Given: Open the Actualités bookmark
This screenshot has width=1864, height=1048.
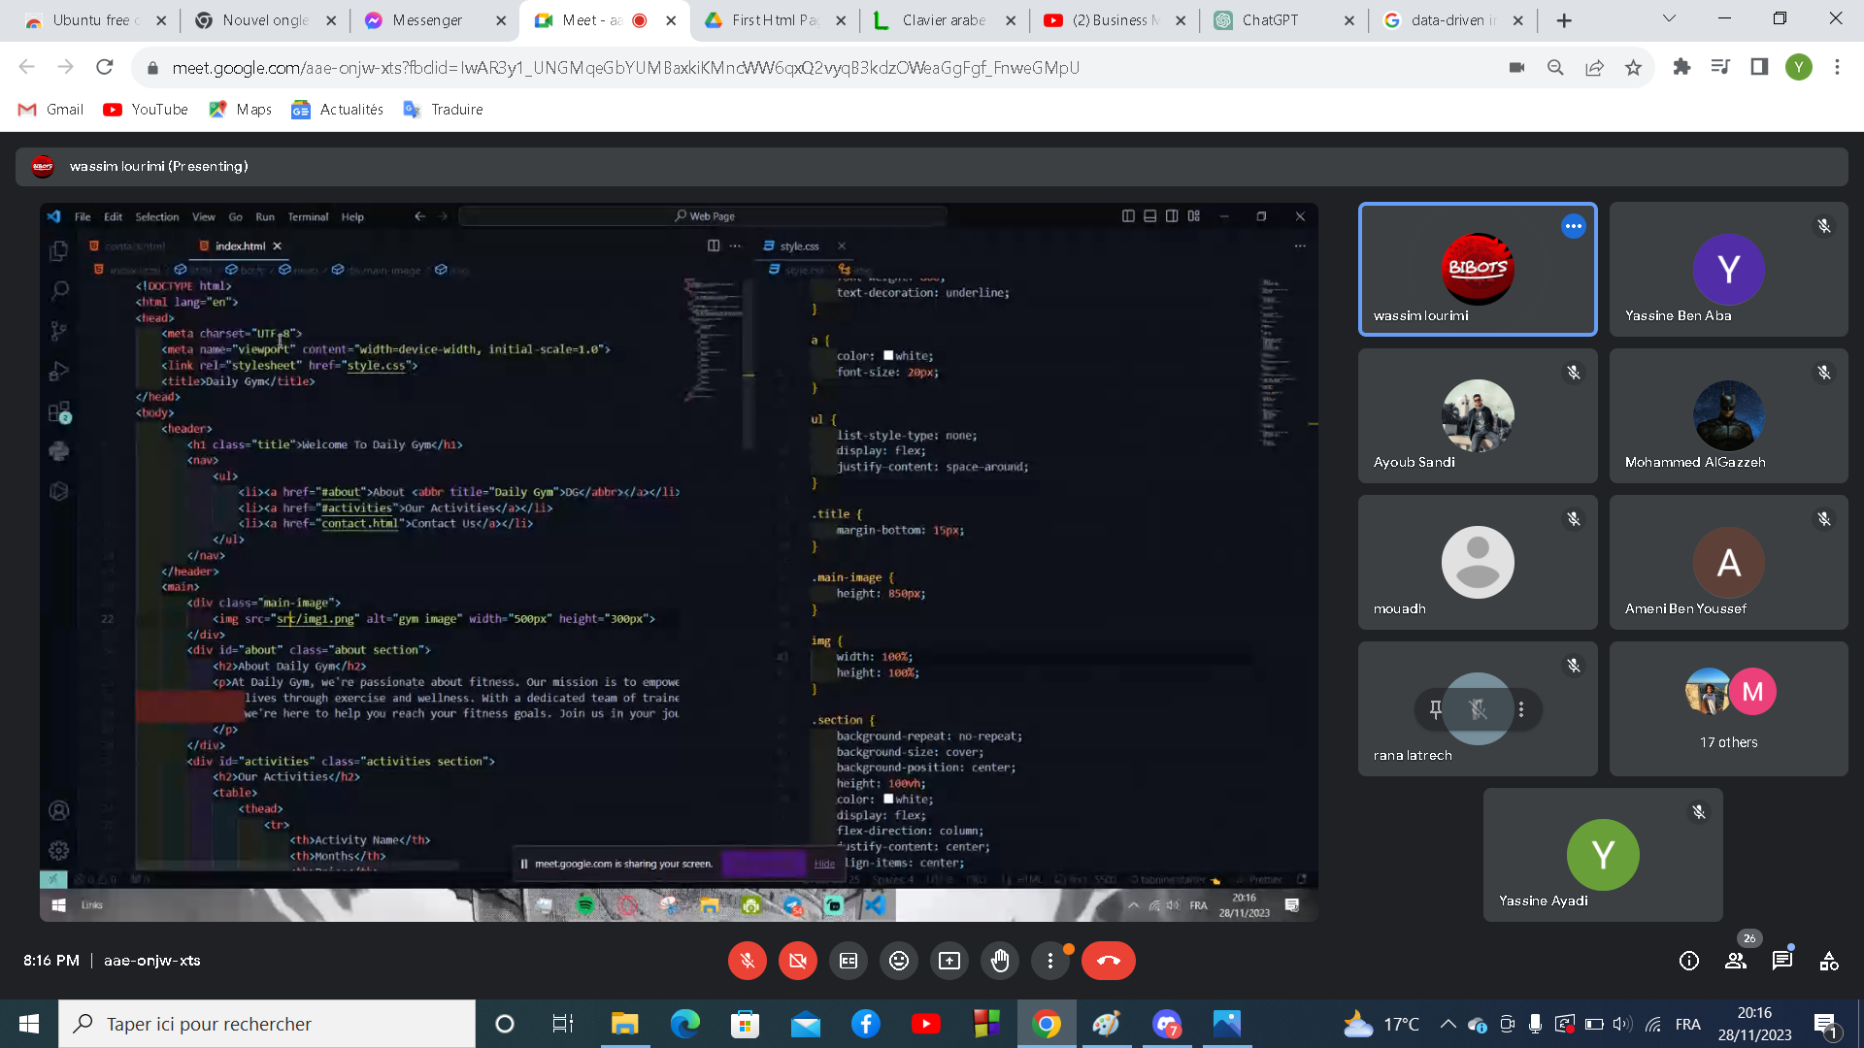Looking at the screenshot, I should pyautogui.click(x=337, y=110).
